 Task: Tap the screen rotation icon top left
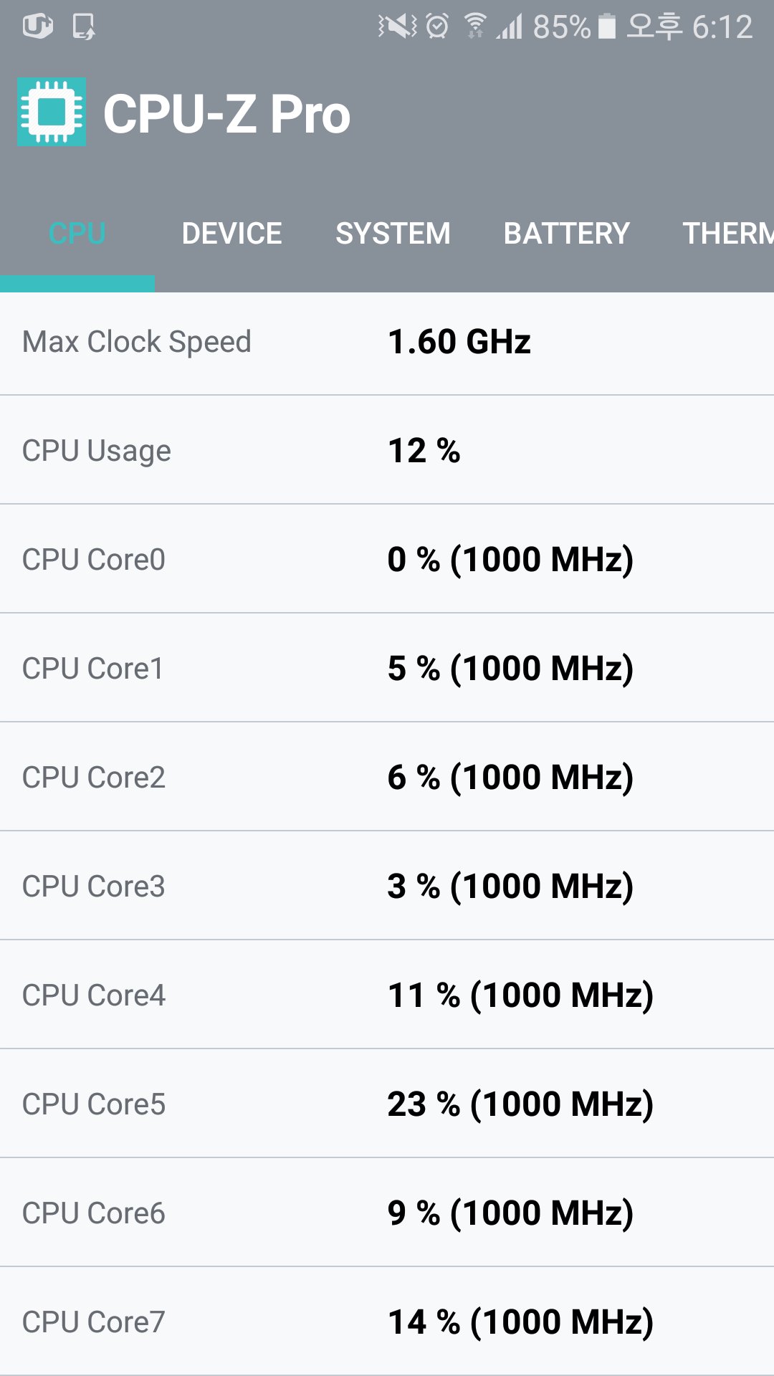(x=39, y=25)
